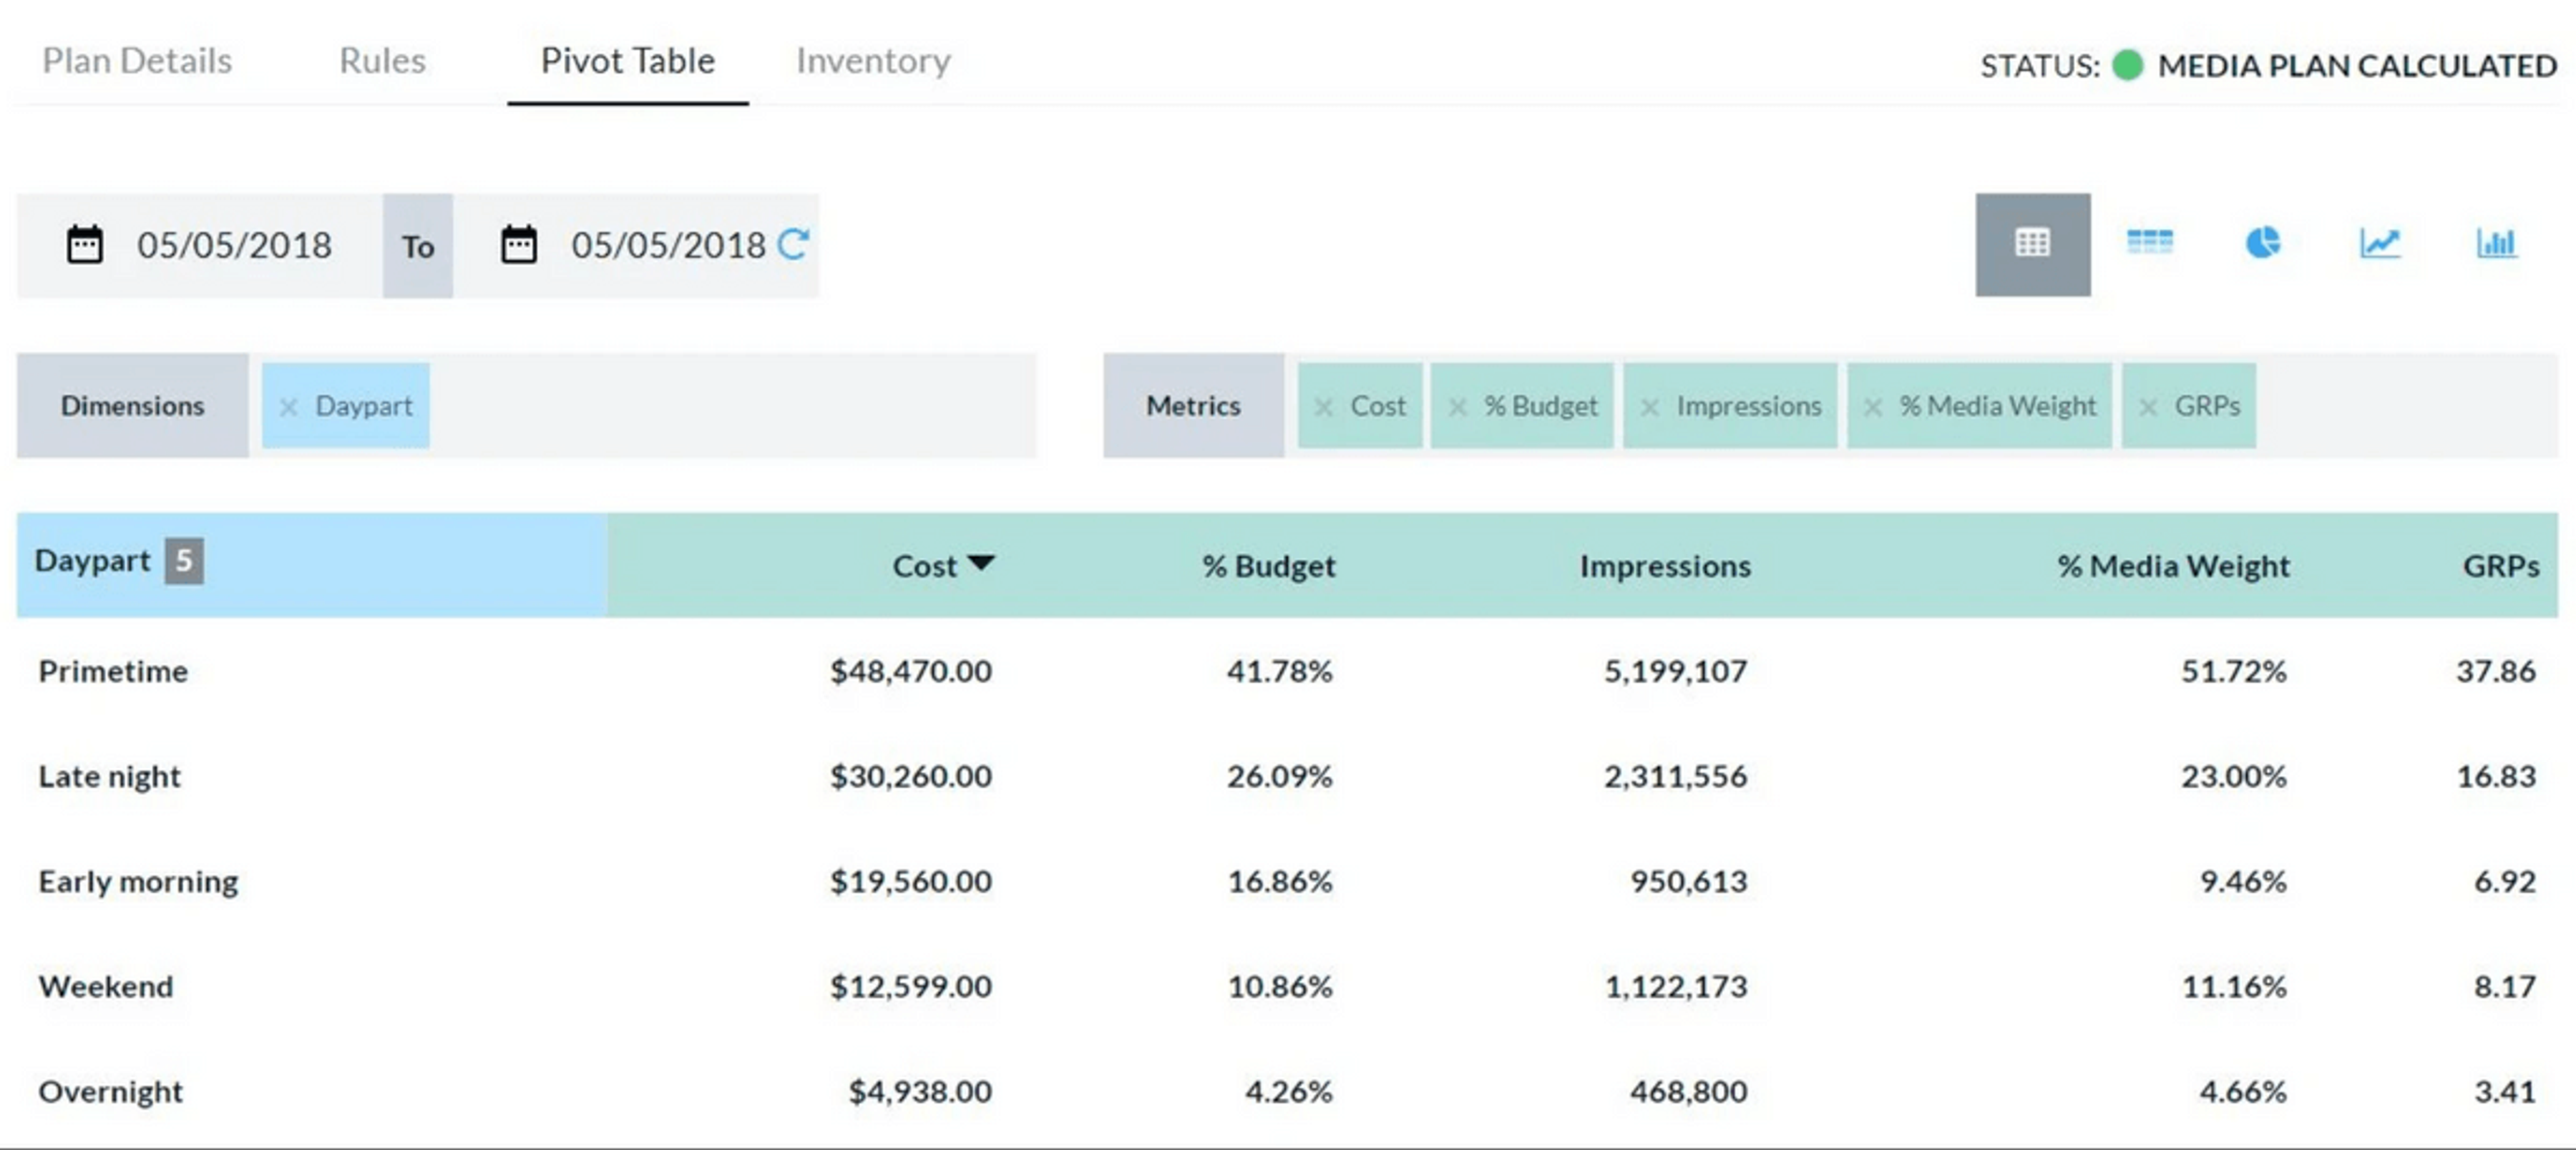Open start date calendar icon
Screen dimensions: 2576x1150
[84, 245]
